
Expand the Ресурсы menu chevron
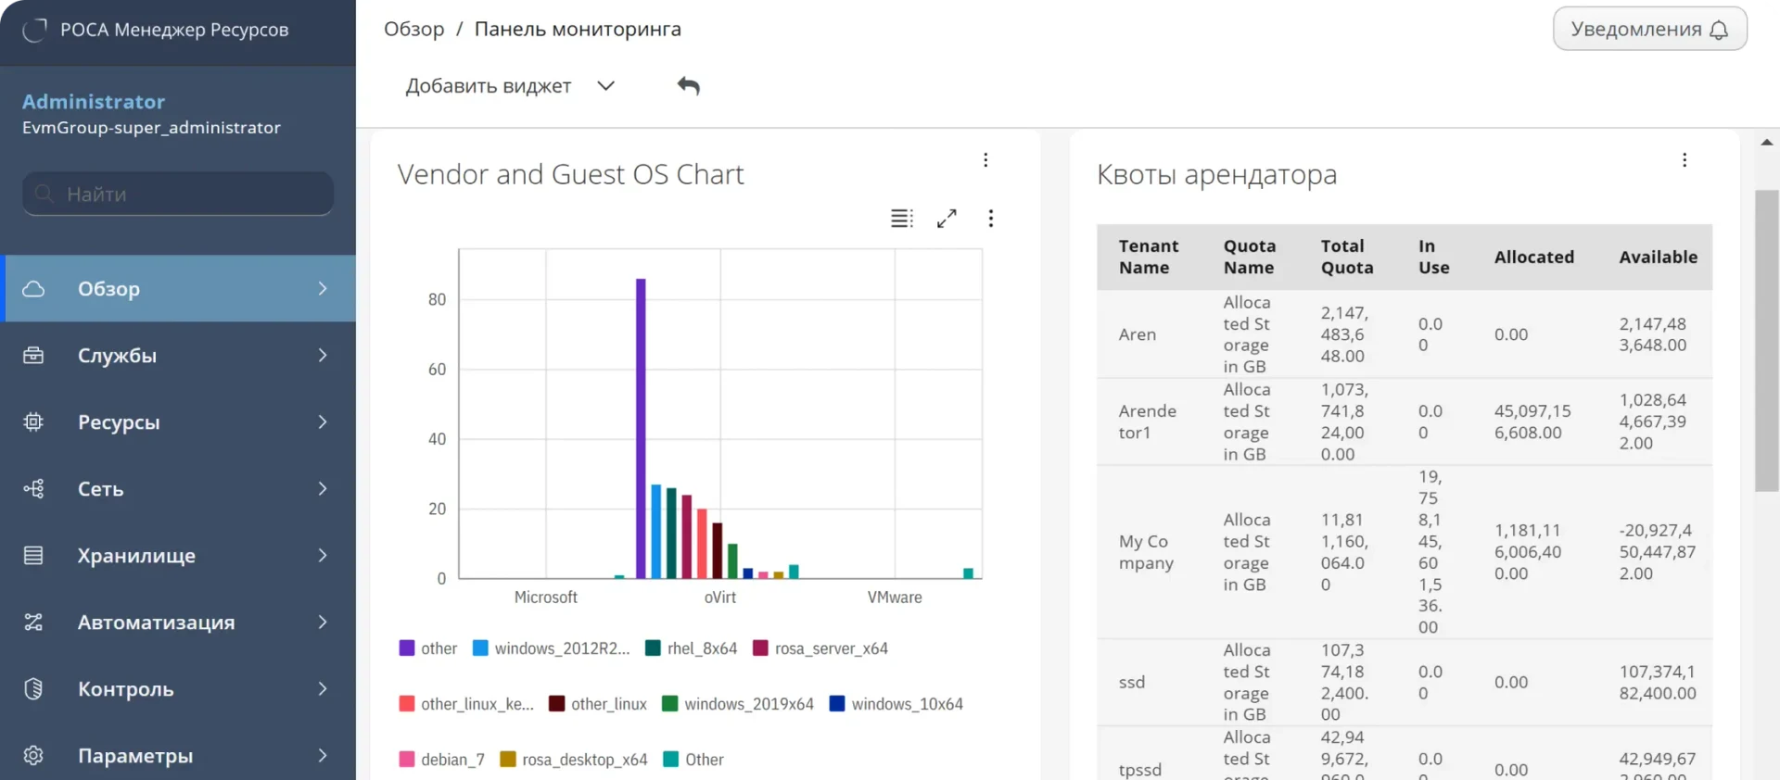(323, 422)
